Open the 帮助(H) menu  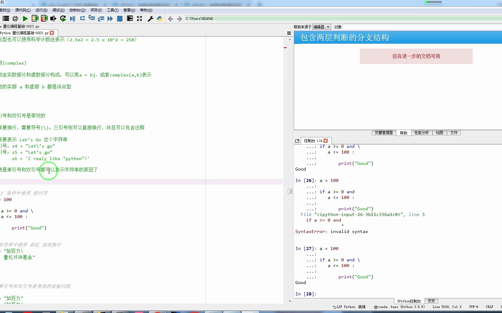146,10
